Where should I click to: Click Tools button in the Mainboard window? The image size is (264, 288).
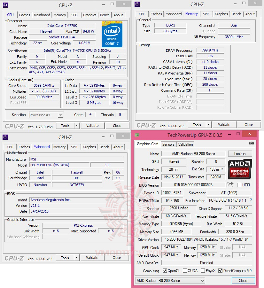65,258
